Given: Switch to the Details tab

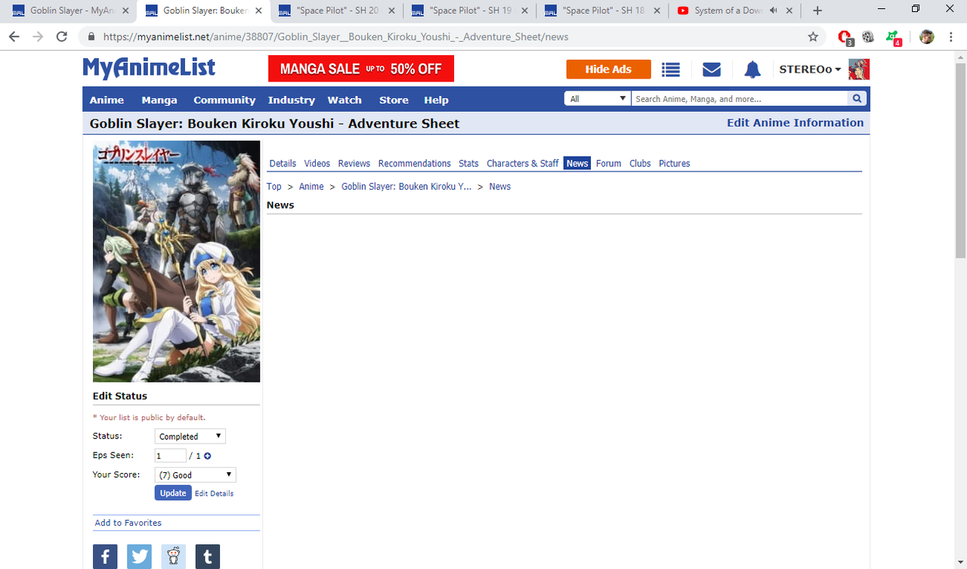Looking at the screenshot, I should click(283, 163).
